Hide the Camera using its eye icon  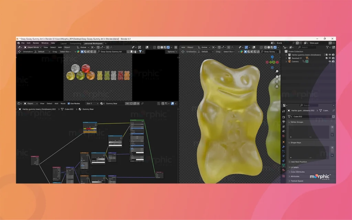tap(330, 62)
